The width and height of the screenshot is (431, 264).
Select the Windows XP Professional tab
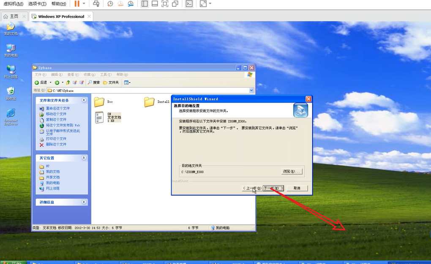(x=61, y=16)
